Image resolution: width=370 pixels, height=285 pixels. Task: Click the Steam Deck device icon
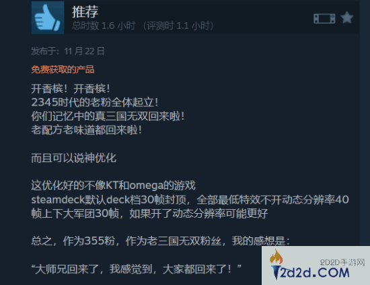pos(324,18)
